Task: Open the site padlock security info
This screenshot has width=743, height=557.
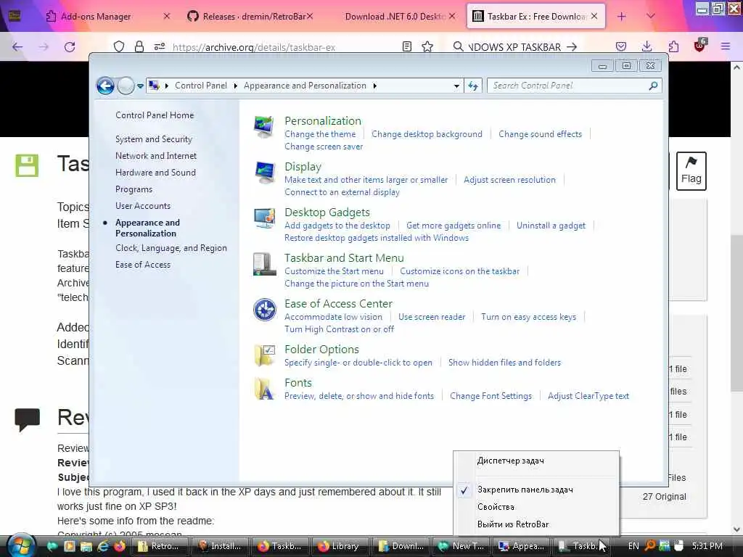Action: tap(139, 46)
